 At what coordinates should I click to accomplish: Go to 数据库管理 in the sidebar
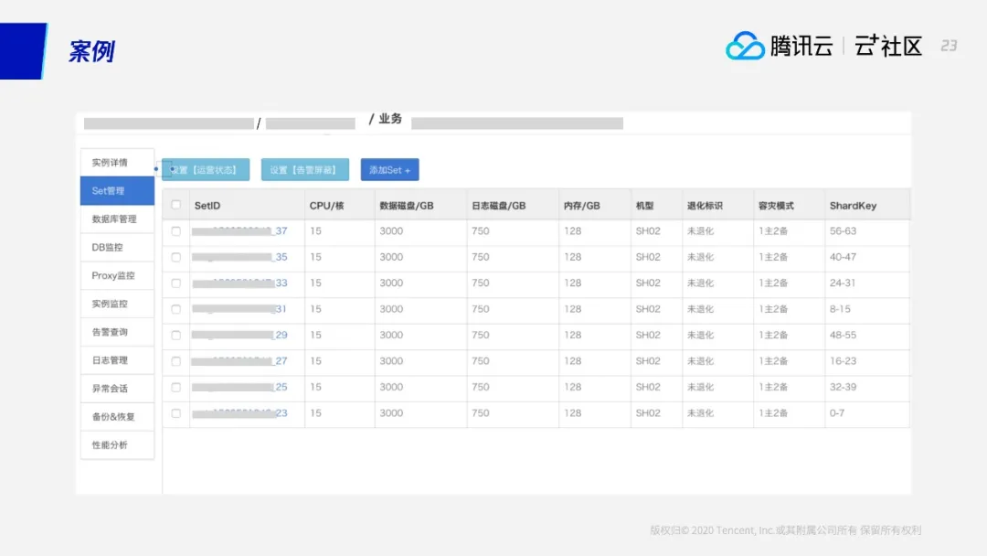(x=116, y=219)
